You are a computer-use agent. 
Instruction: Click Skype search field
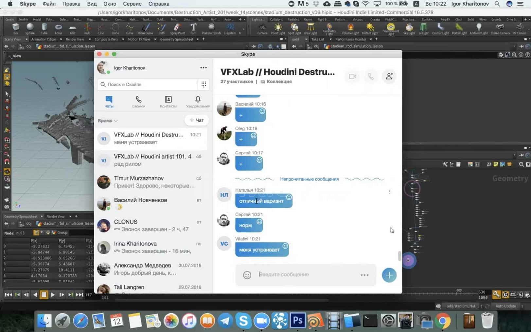[x=148, y=84]
